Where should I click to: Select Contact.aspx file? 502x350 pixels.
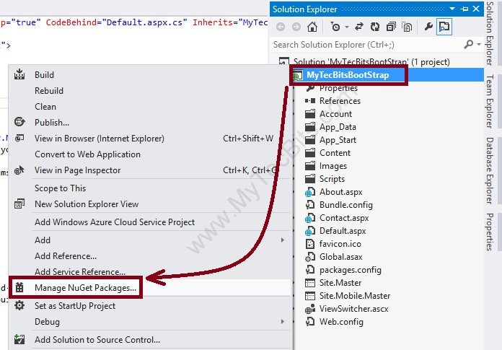tap(344, 218)
